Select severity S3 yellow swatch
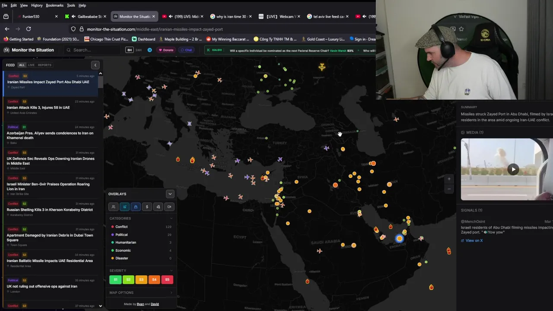 [x=141, y=280]
